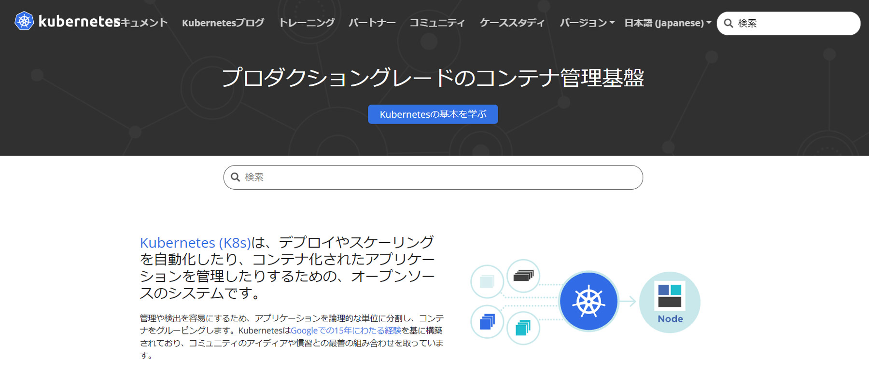Go to トレーニング page
The image size is (869, 373).
tap(307, 23)
